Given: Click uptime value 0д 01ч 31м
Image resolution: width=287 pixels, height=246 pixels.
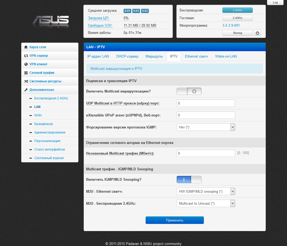Looking at the screenshot, I should coord(132,33).
